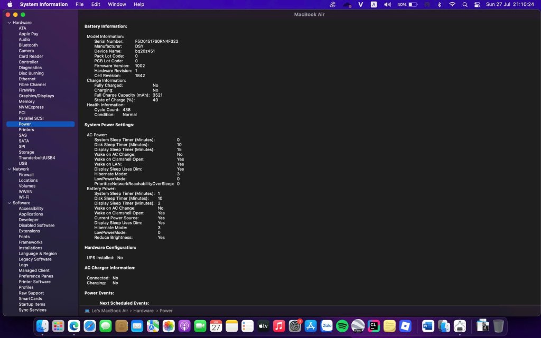Open Microsoft Edge from the dock

tap(73, 326)
